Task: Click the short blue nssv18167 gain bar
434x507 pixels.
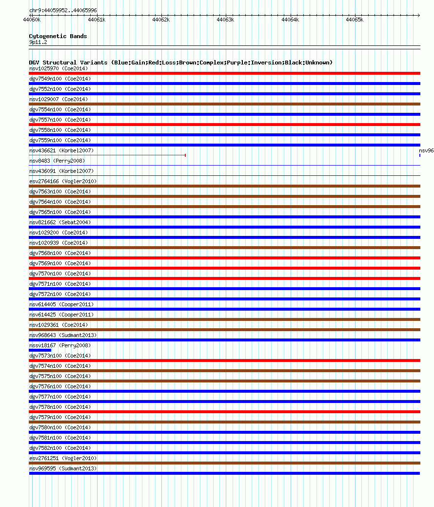Action: 40,350
